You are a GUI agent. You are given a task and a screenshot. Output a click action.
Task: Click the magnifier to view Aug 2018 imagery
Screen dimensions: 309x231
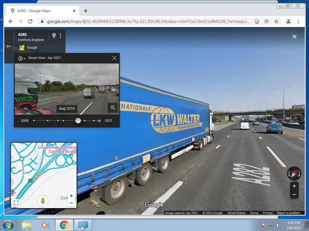(113, 108)
